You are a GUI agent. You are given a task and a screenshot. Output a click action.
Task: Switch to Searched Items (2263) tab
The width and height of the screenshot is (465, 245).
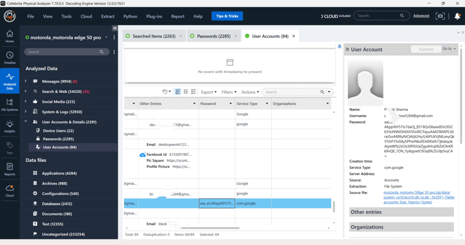pos(154,36)
